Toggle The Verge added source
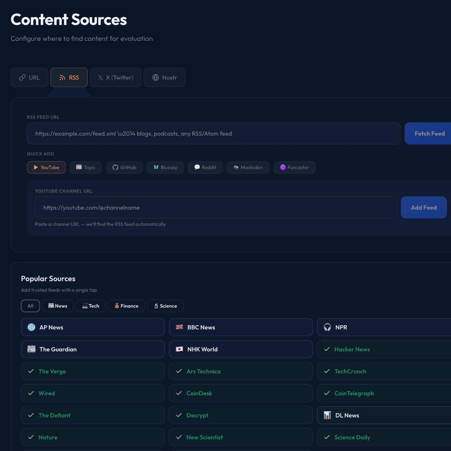 93,371
